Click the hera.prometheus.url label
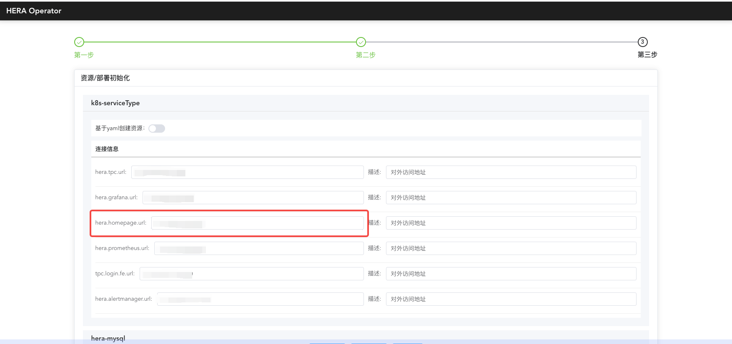 click(122, 248)
